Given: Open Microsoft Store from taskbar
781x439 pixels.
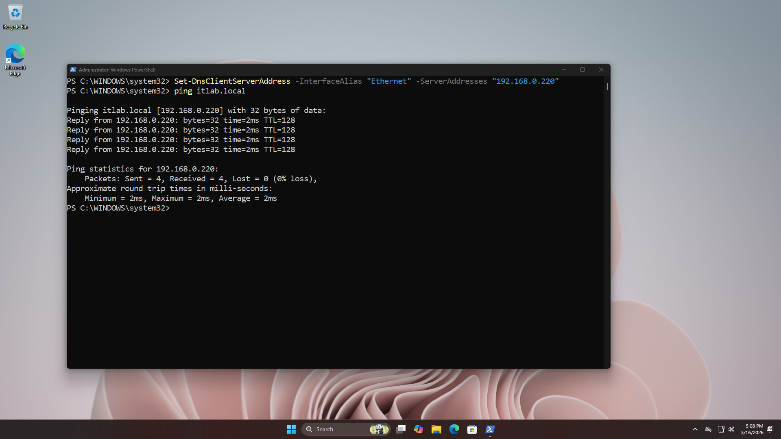Looking at the screenshot, I should 472,429.
